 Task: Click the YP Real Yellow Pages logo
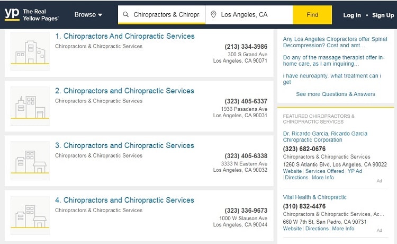(31, 15)
